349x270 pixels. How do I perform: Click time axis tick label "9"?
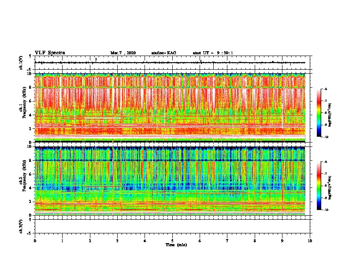pyautogui.click(x=282, y=240)
